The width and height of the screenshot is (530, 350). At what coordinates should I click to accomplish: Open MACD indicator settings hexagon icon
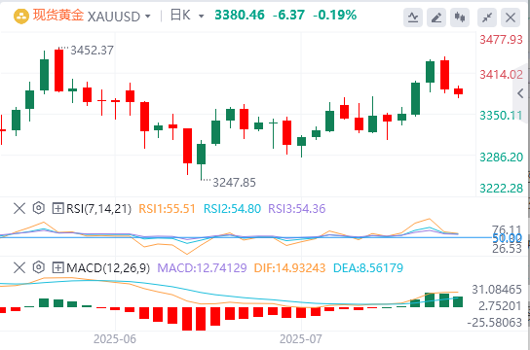click(39, 267)
